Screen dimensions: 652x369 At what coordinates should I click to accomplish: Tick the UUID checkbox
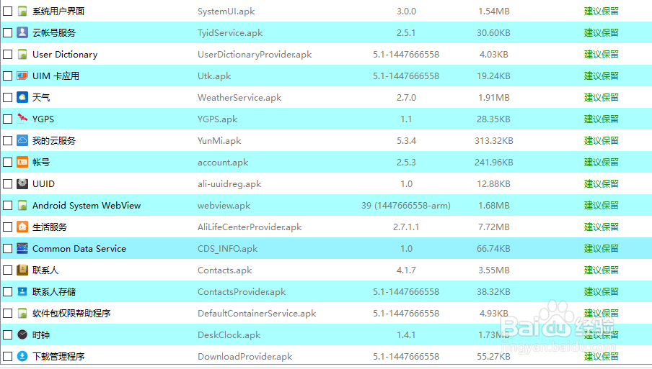point(7,183)
